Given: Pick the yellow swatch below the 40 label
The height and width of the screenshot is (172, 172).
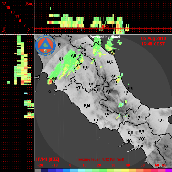Looking at the screenshot, I should (x=125, y=170).
